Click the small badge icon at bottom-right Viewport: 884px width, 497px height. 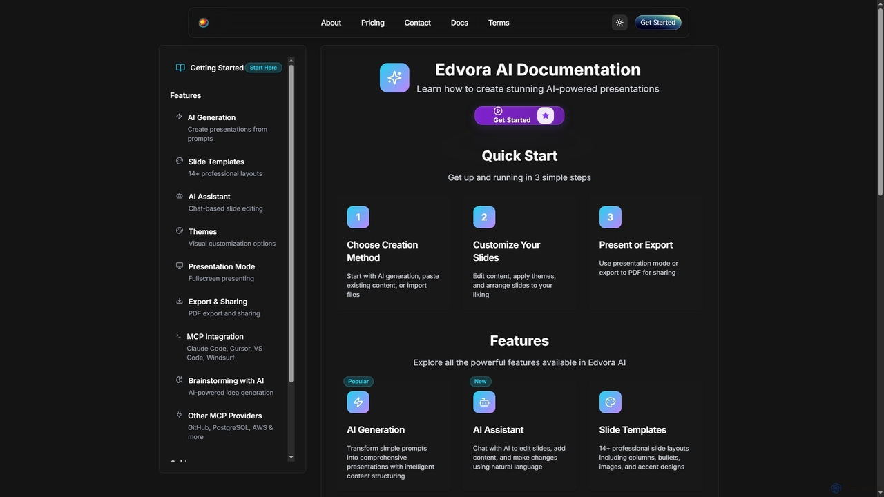pos(836,488)
